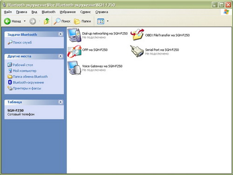Collapse the Другие места panel
The width and height of the screenshot is (233, 175).
point(61,56)
